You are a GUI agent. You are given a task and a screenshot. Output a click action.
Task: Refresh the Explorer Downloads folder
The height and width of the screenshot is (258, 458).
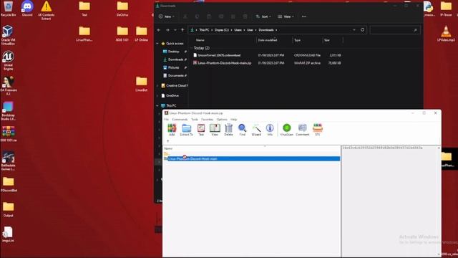pos(363,30)
